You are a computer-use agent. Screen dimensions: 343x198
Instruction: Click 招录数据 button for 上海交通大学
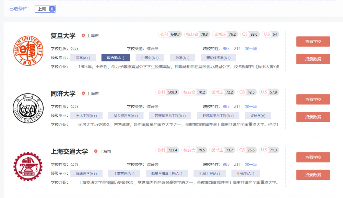tap(313, 175)
